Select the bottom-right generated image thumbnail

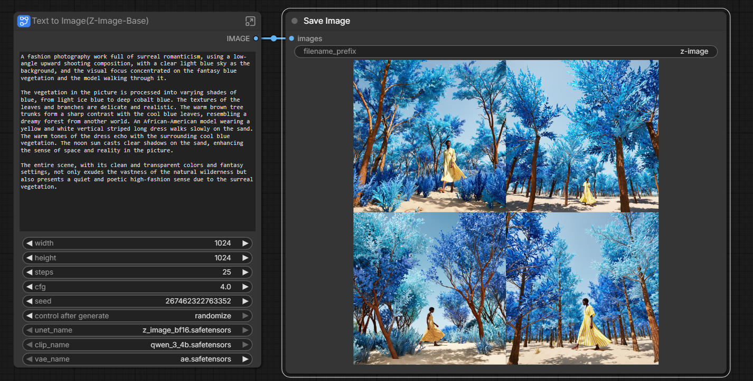582,288
